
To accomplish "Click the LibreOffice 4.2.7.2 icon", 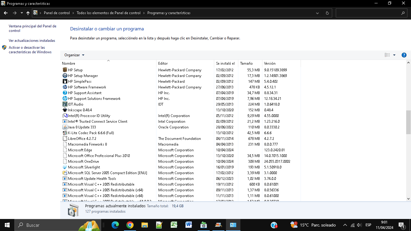I will (65, 138).
